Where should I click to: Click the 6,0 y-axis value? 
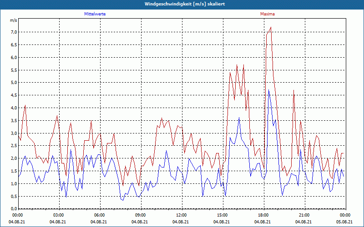(14, 57)
